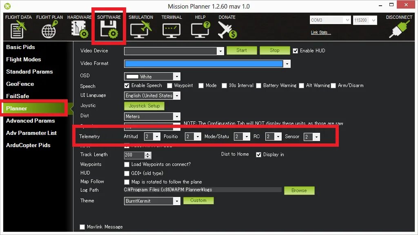
Task: Open the Flight Data screen icon
Action: tap(18, 30)
